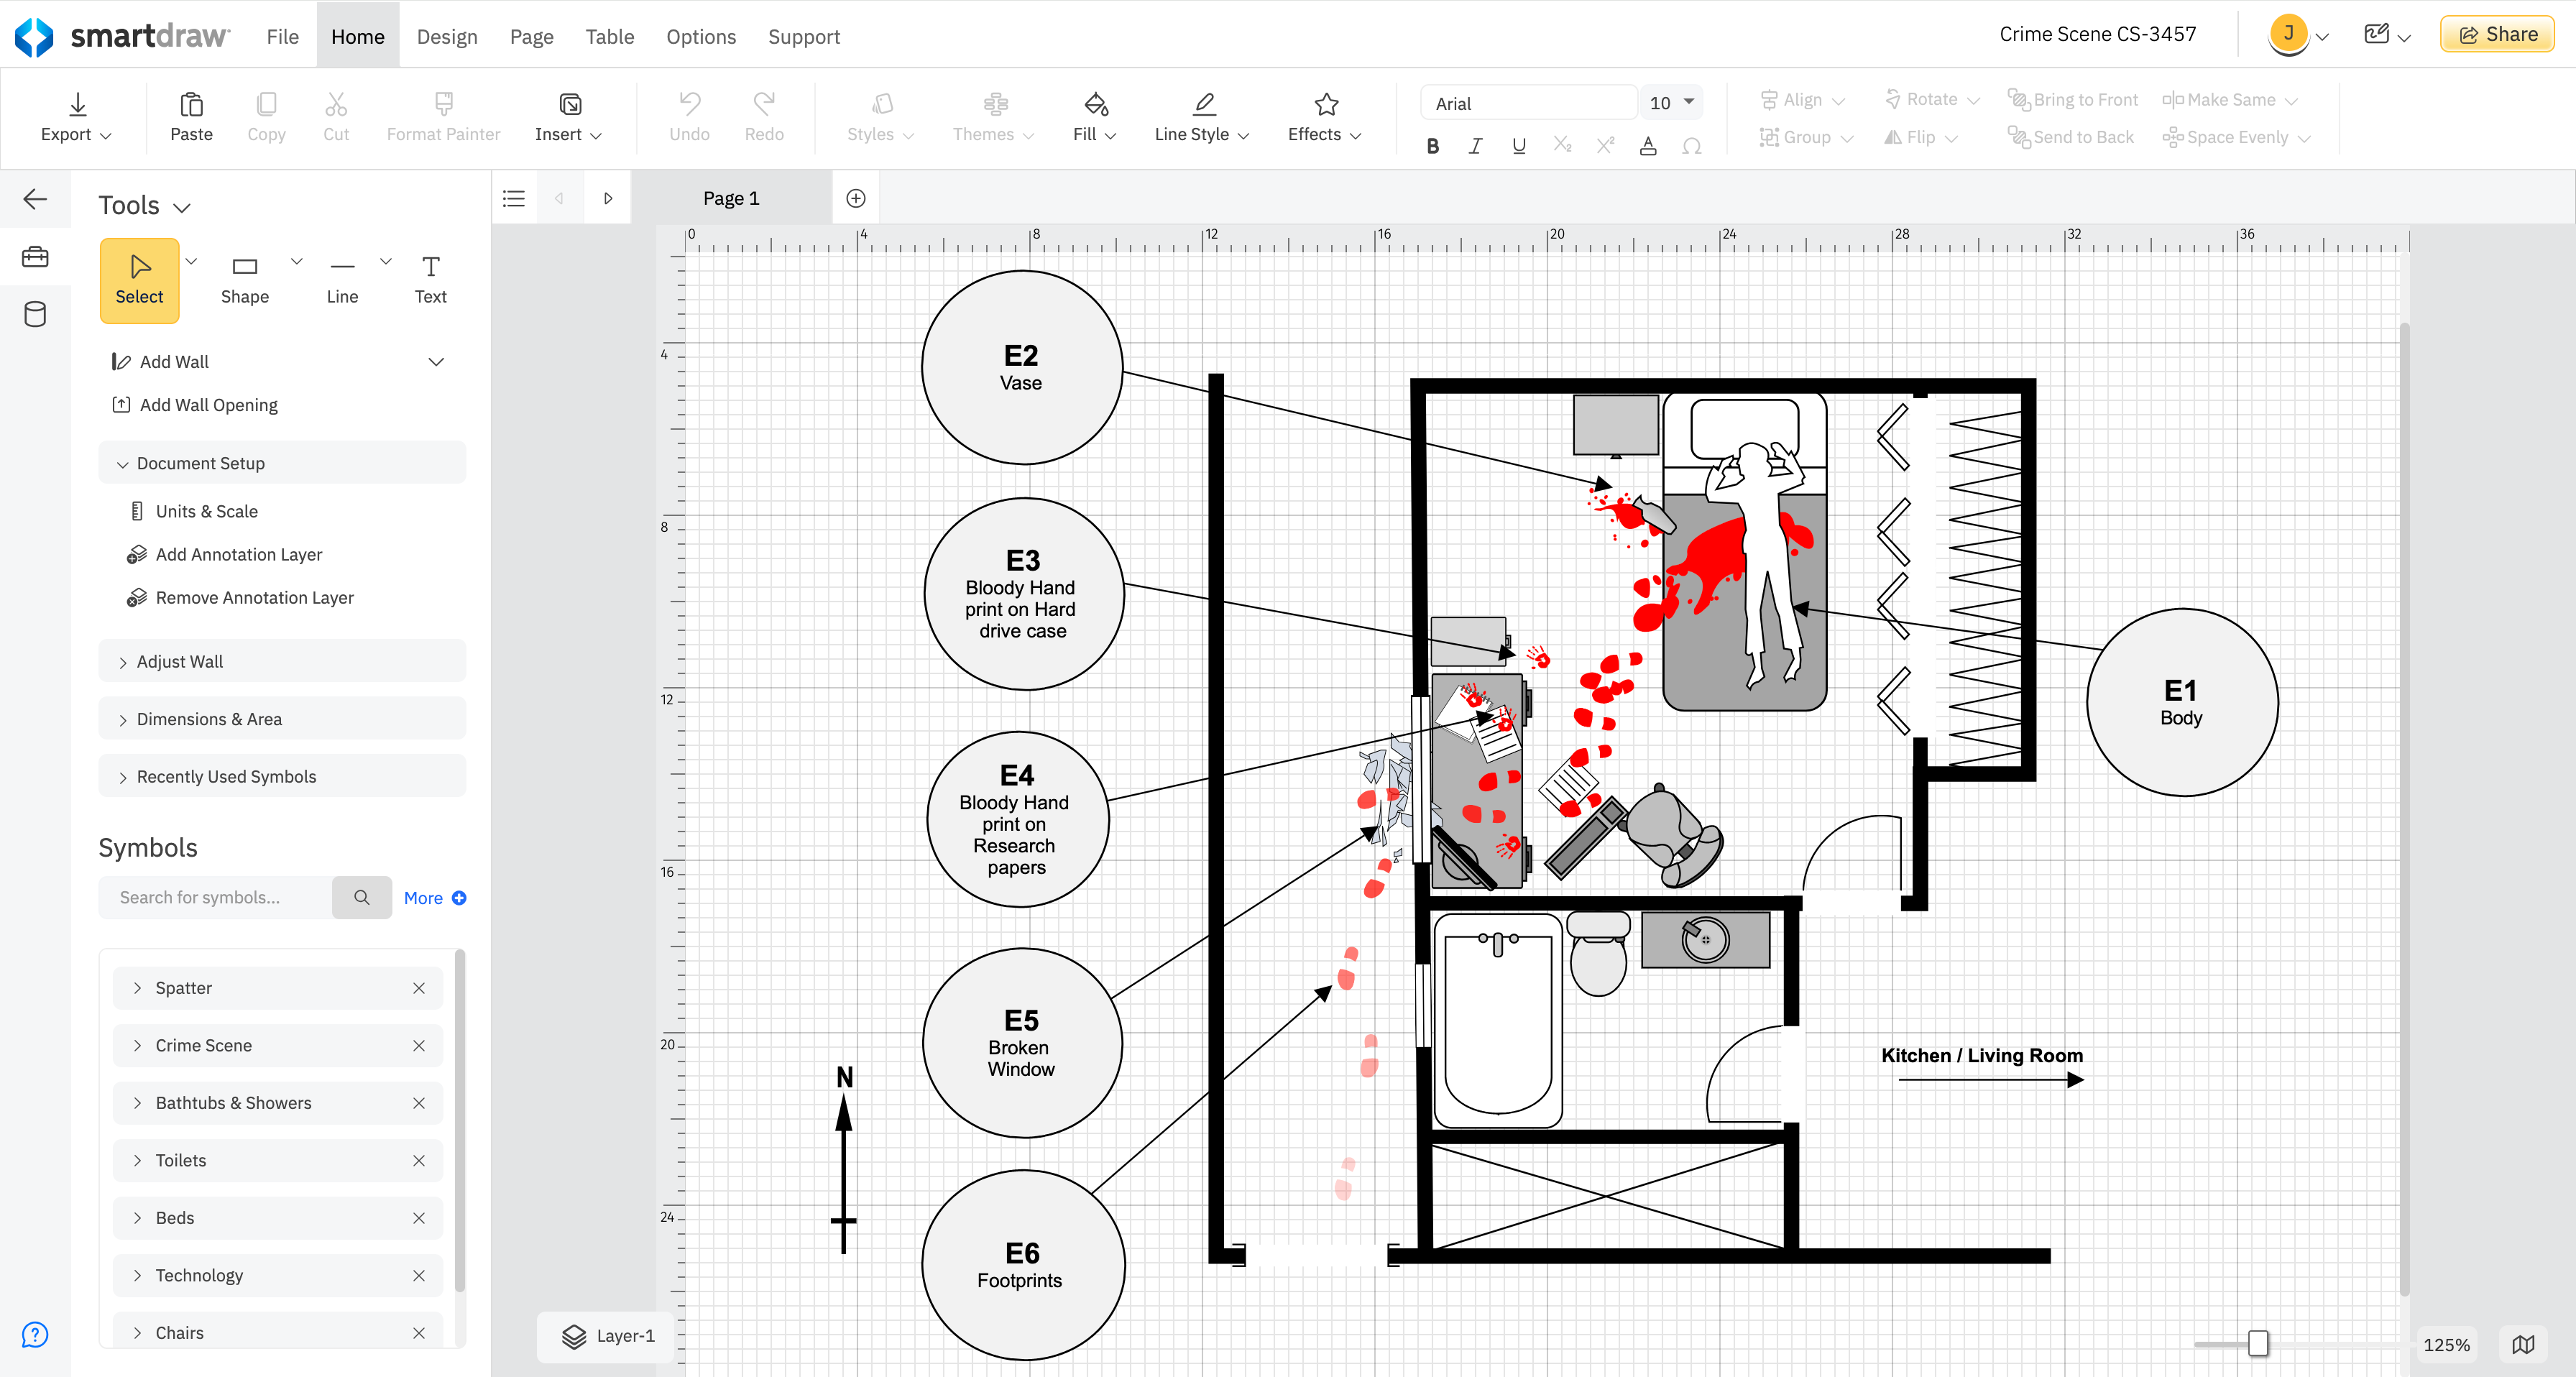Click the help question mark icon
The height and width of the screenshot is (1377, 2576).
(x=35, y=1334)
